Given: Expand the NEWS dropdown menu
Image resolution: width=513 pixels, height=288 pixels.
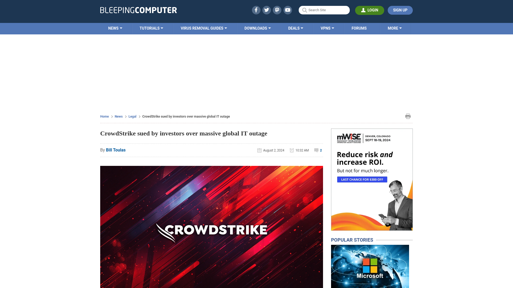Looking at the screenshot, I should click(115, 28).
